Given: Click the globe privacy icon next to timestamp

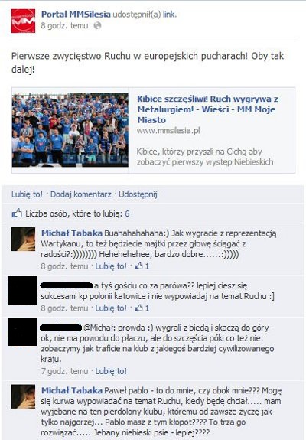Looking at the screenshot, I should tap(97, 26).
